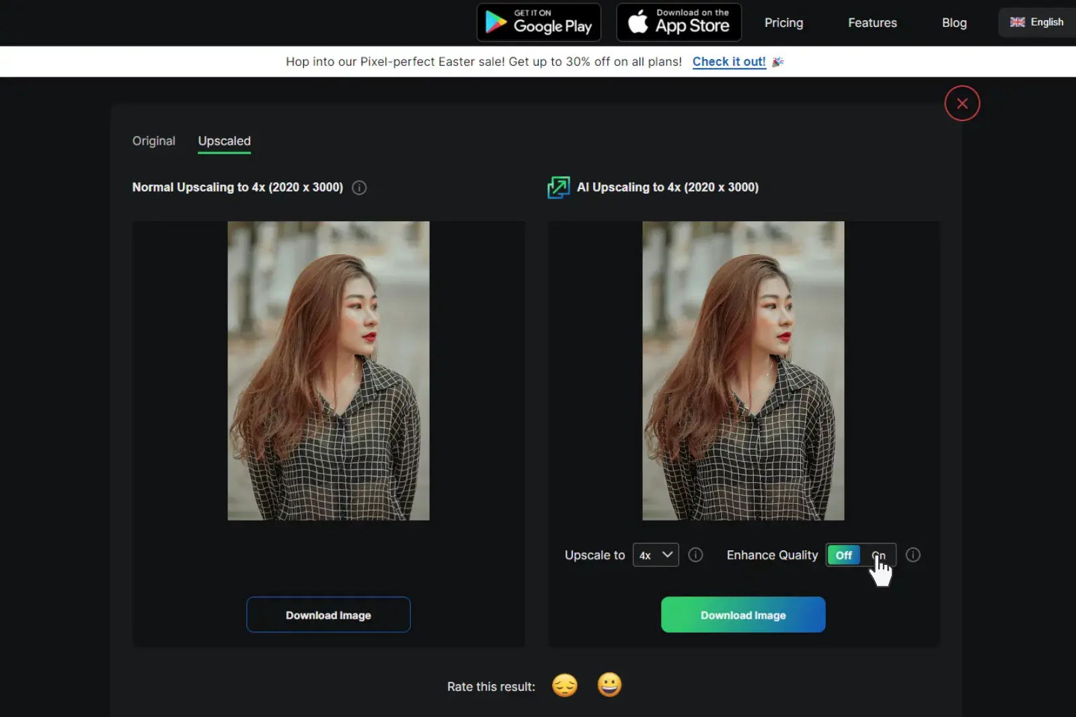The width and height of the screenshot is (1076, 717).
Task: Click the Enhance Quality label
Action: pyautogui.click(x=772, y=555)
